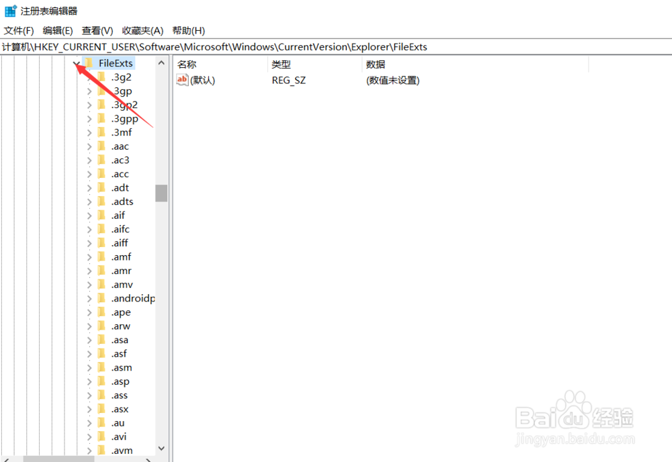Select the .avi key folder icon
The height and width of the screenshot is (462, 672).
coord(102,436)
